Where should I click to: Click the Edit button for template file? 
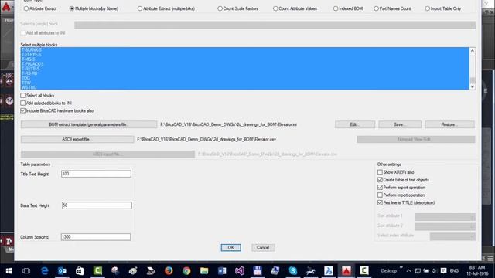pyautogui.click(x=355, y=124)
